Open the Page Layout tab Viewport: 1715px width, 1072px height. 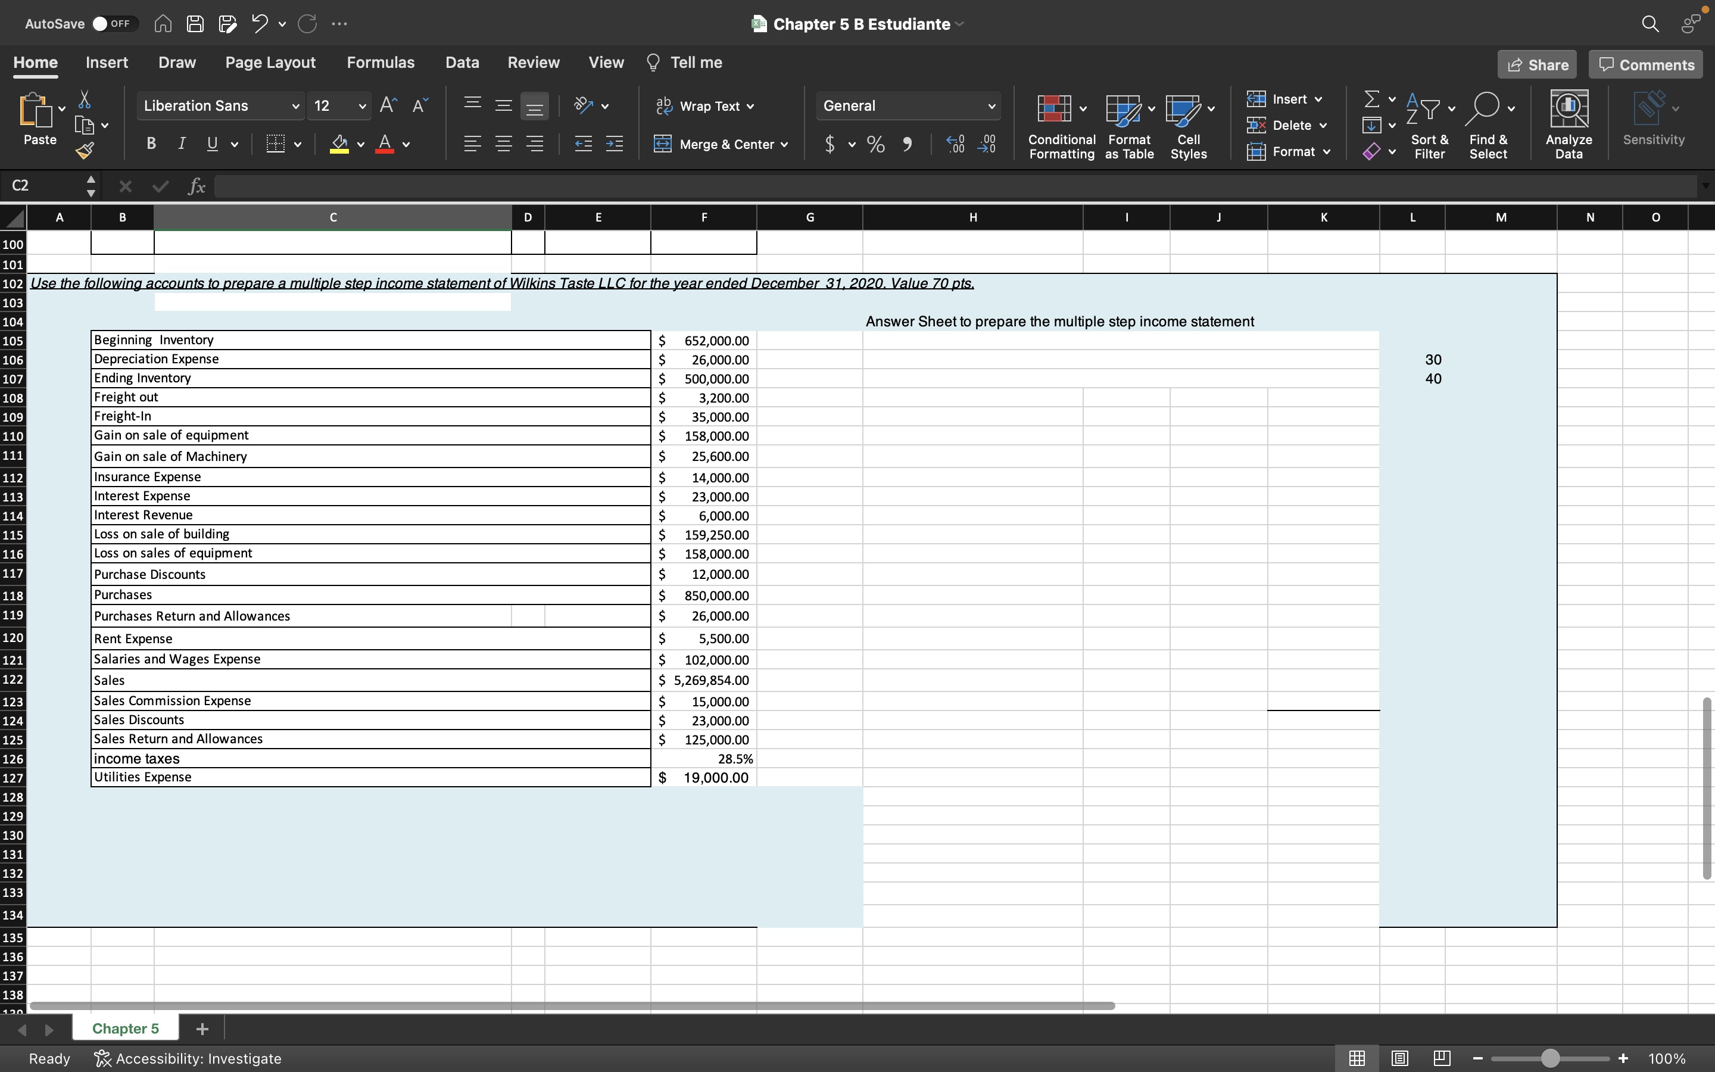(x=270, y=63)
